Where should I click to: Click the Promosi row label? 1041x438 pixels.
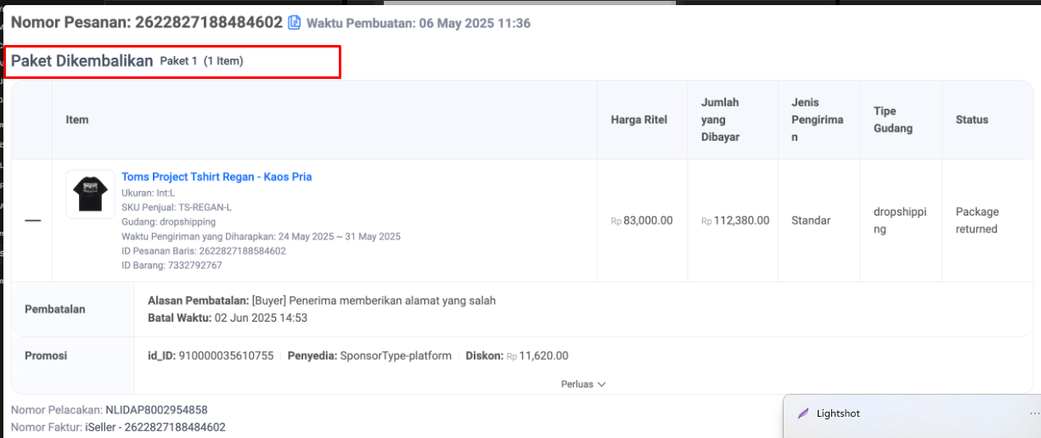[x=46, y=356]
